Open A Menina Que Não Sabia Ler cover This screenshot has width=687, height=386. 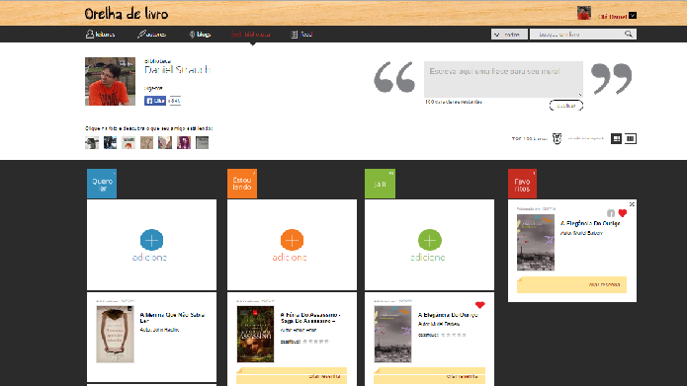click(x=116, y=335)
